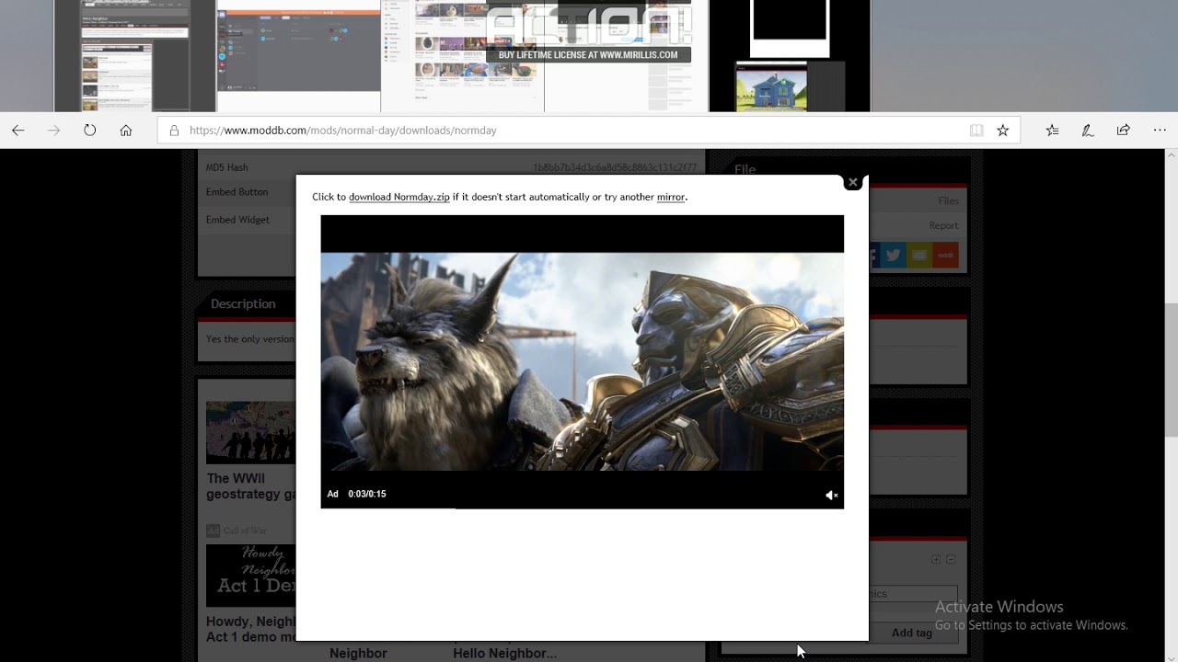
Task: Open The WWII geostrategy game title
Action: [x=250, y=486]
